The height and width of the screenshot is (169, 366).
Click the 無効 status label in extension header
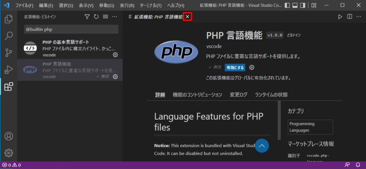coord(215,67)
